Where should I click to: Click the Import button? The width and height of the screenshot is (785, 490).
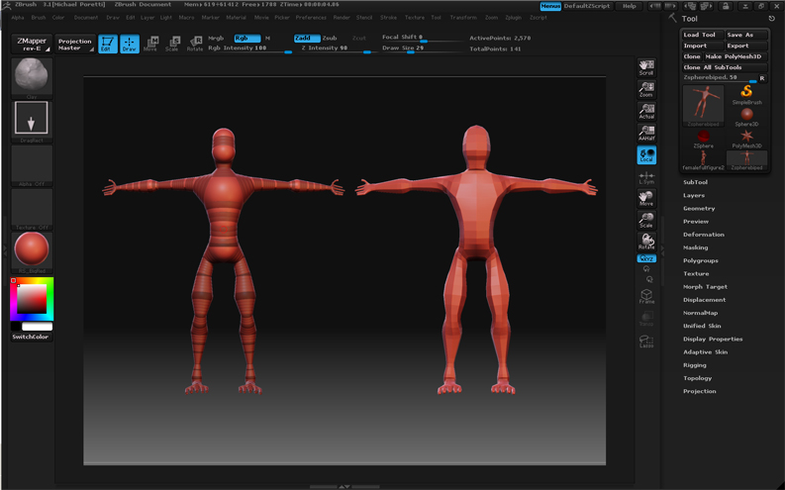(x=703, y=46)
